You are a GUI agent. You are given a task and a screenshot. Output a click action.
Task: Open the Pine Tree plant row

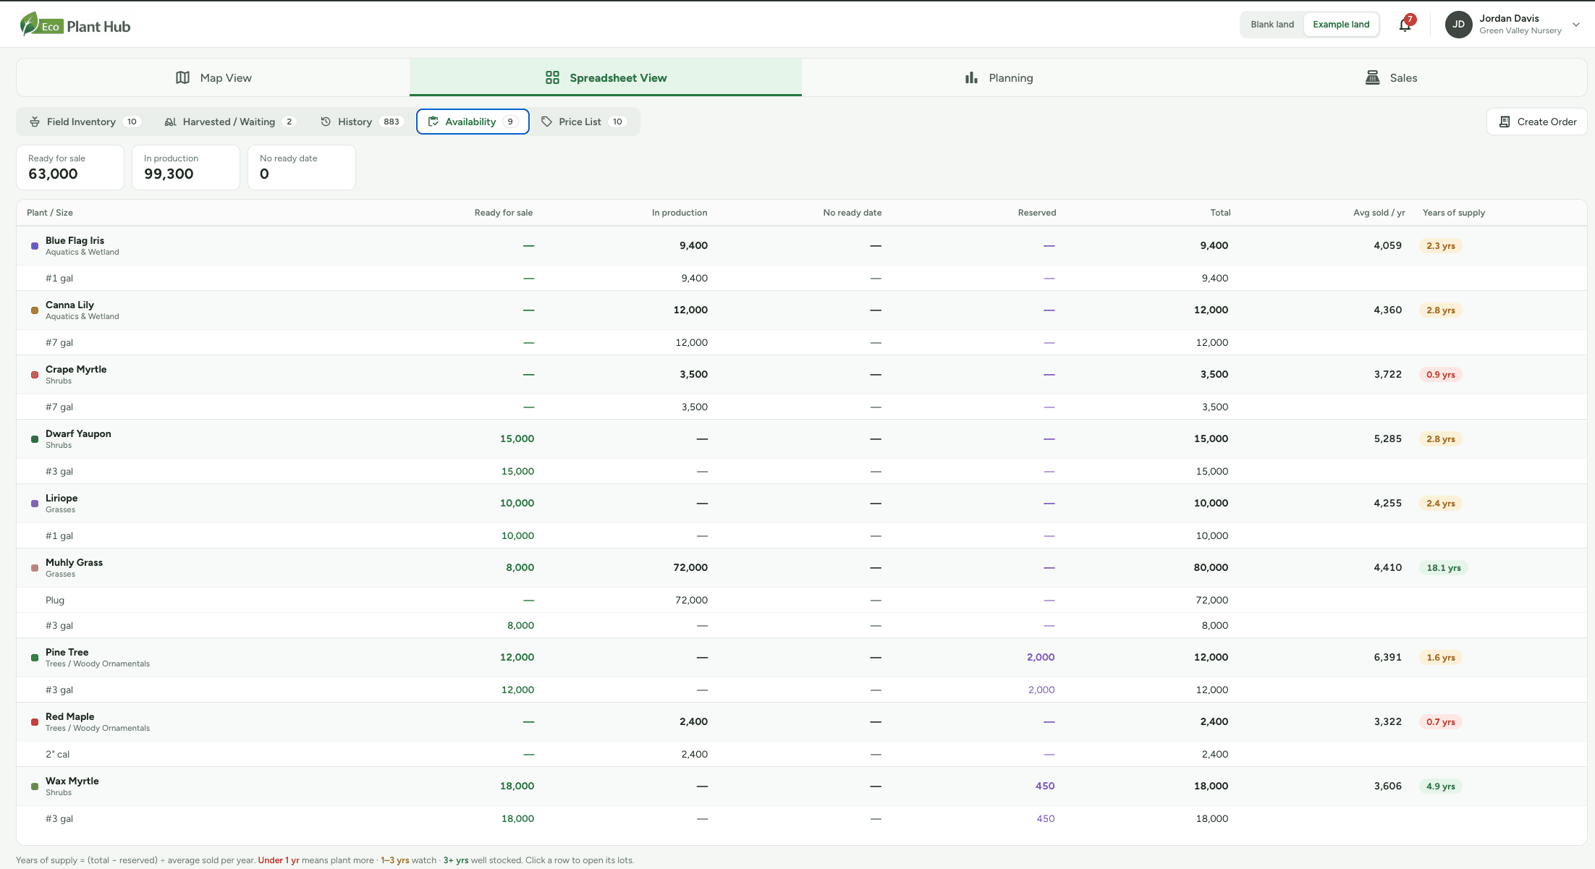pos(802,658)
